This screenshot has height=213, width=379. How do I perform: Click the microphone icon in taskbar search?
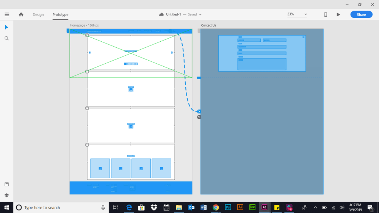103,207
